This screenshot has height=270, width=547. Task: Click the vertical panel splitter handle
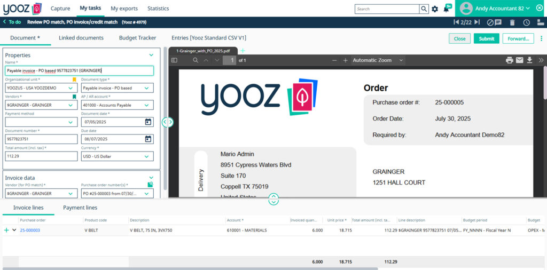point(167,122)
